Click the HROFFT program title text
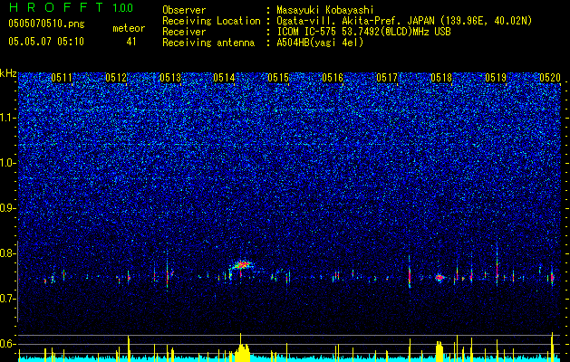Image resolution: width=570 pixels, height=362 pixels. 56,7
